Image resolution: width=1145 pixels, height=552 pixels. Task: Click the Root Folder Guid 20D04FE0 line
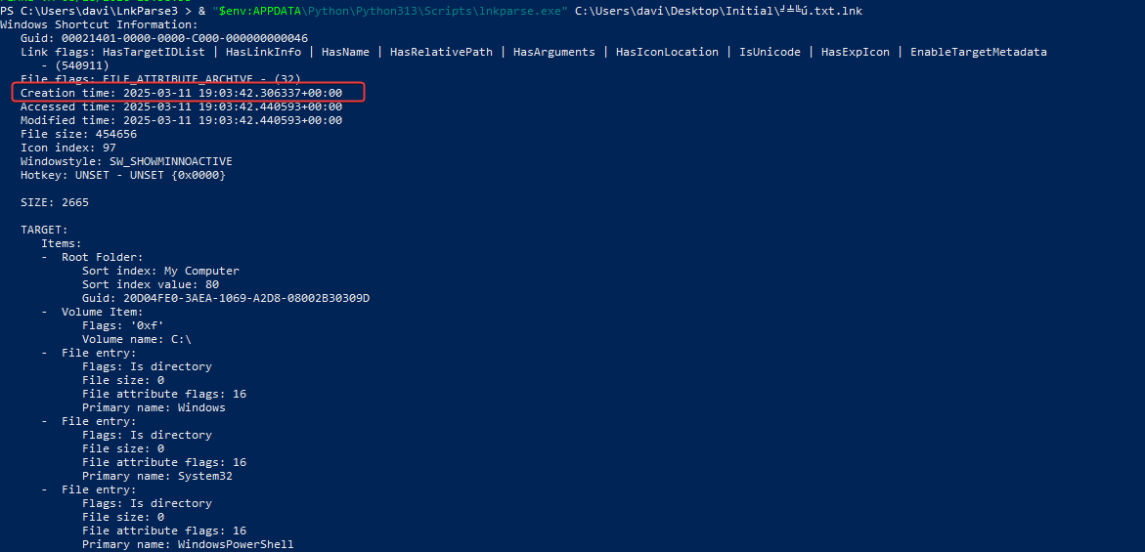(x=226, y=298)
